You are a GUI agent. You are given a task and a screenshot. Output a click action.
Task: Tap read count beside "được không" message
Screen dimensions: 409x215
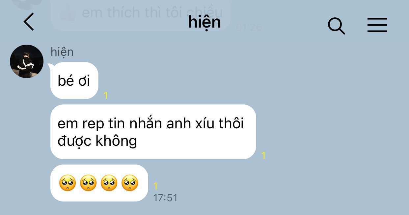click(x=263, y=156)
